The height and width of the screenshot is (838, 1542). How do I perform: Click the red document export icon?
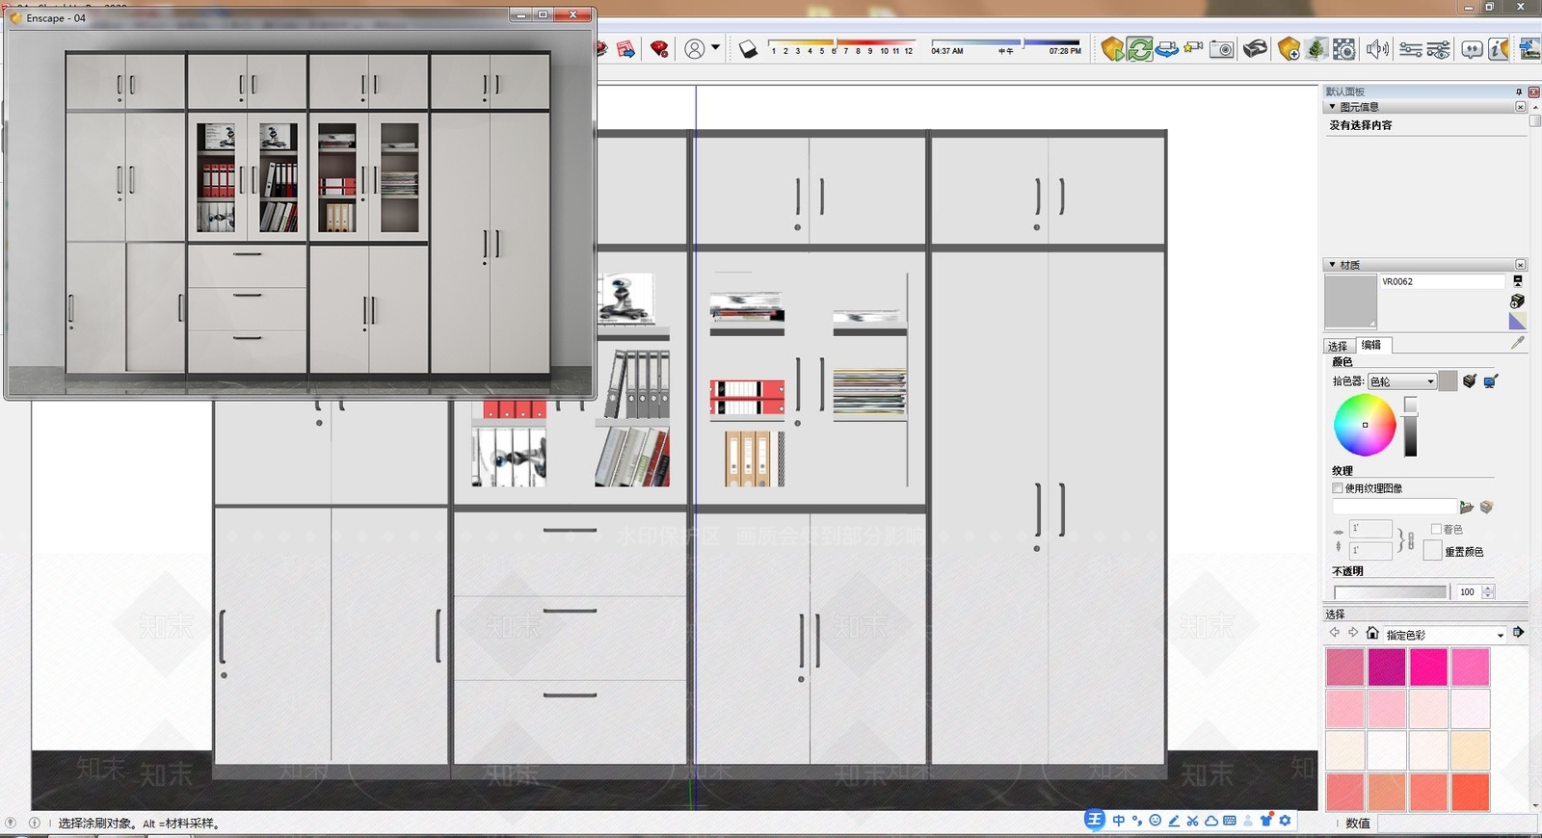tap(626, 48)
